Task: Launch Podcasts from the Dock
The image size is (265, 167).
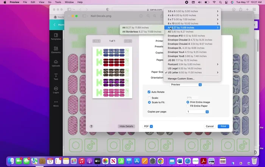Action: [90, 161]
